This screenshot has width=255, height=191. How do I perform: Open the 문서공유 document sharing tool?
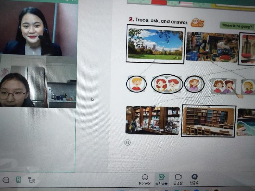[162, 177]
